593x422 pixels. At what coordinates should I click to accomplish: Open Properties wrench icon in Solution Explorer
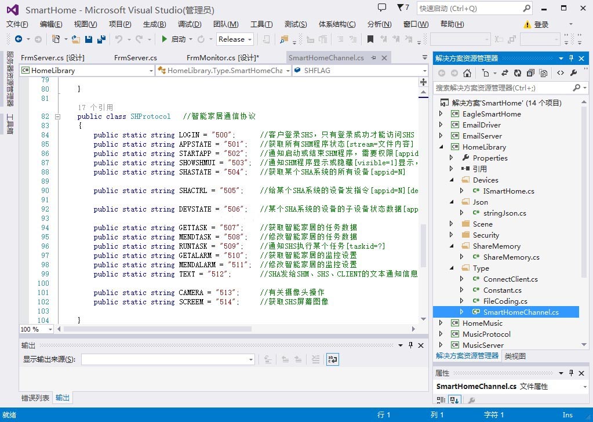click(x=573, y=73)
